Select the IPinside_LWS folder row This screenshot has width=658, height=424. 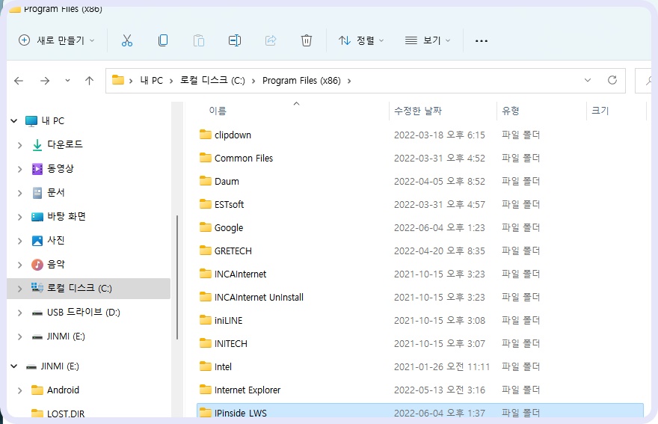click(419, 411)
